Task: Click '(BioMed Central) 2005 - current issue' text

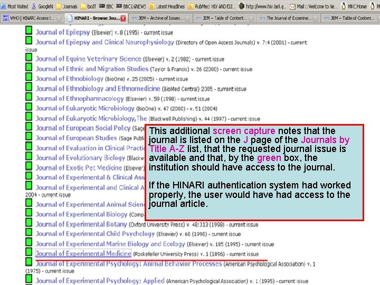Action: point(204,89)
